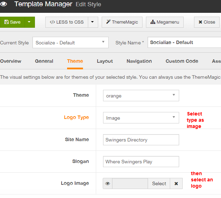Screen dimensions: 221x198
Task: Switch to the General tab
Action: point(44,61)
